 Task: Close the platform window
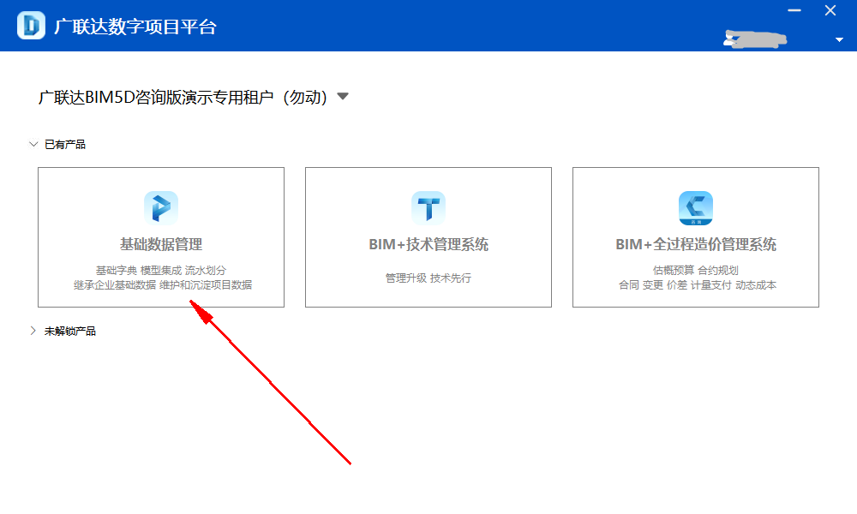(830, 10)
